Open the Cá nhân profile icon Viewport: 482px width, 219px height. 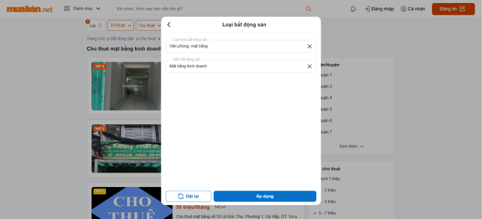point(403,9)
